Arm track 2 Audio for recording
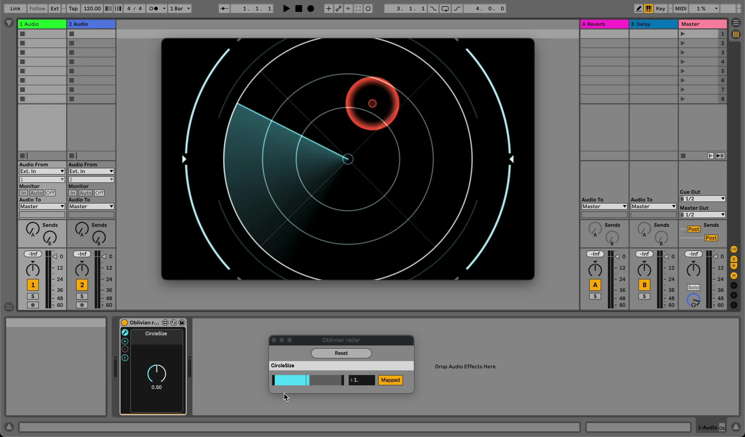 [82, 305]
